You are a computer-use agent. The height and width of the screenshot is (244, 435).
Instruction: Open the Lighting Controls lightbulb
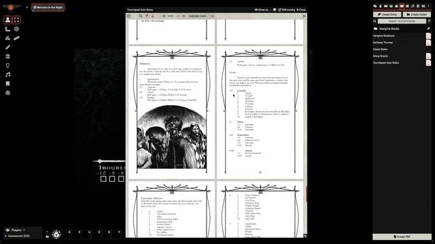pos(7,66)
